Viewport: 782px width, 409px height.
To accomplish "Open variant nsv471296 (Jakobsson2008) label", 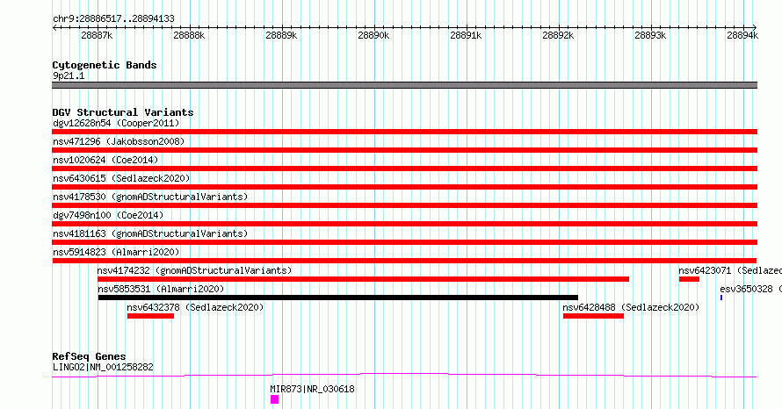I will pyautogui.click(x=119, y=141).
